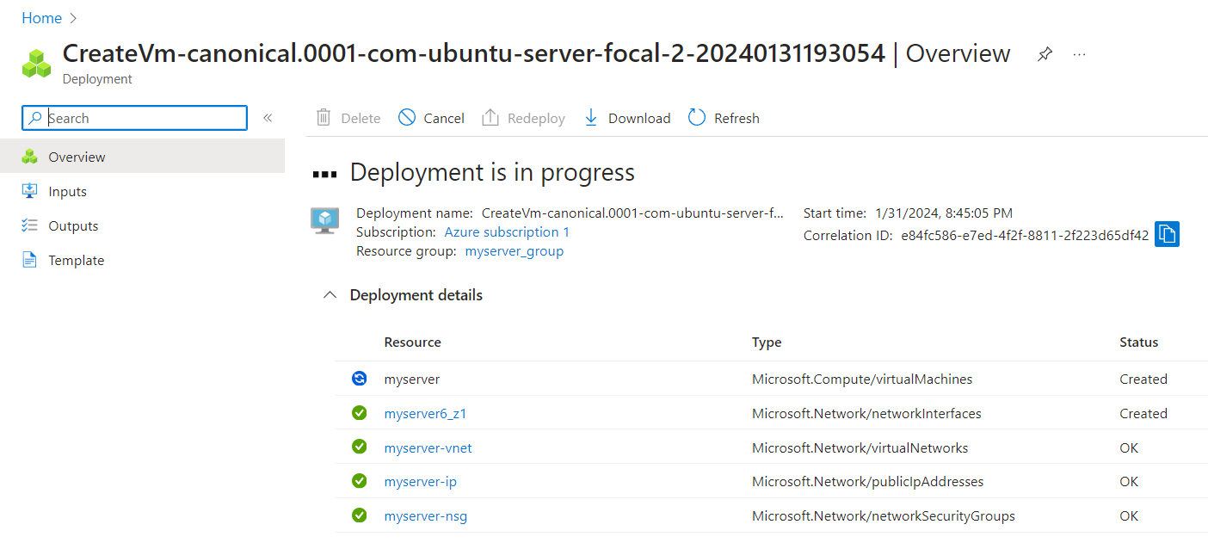Open myserver_group resource group link
The width and height of the screenshot is (1208, 543).
[x=515, y=251]
